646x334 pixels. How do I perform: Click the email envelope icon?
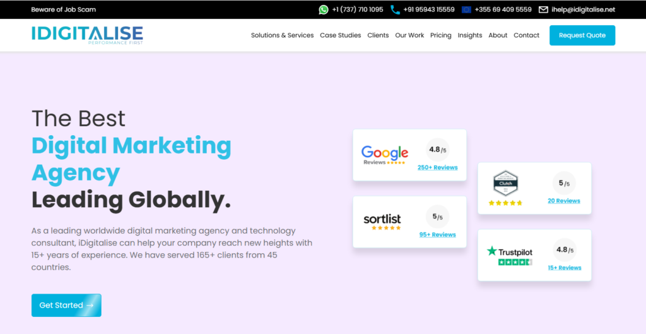[x=543, y=9]
